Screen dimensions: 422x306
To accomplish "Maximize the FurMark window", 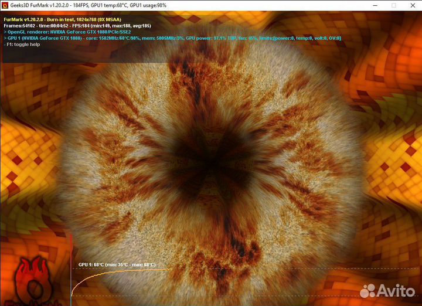I will 394,5.
